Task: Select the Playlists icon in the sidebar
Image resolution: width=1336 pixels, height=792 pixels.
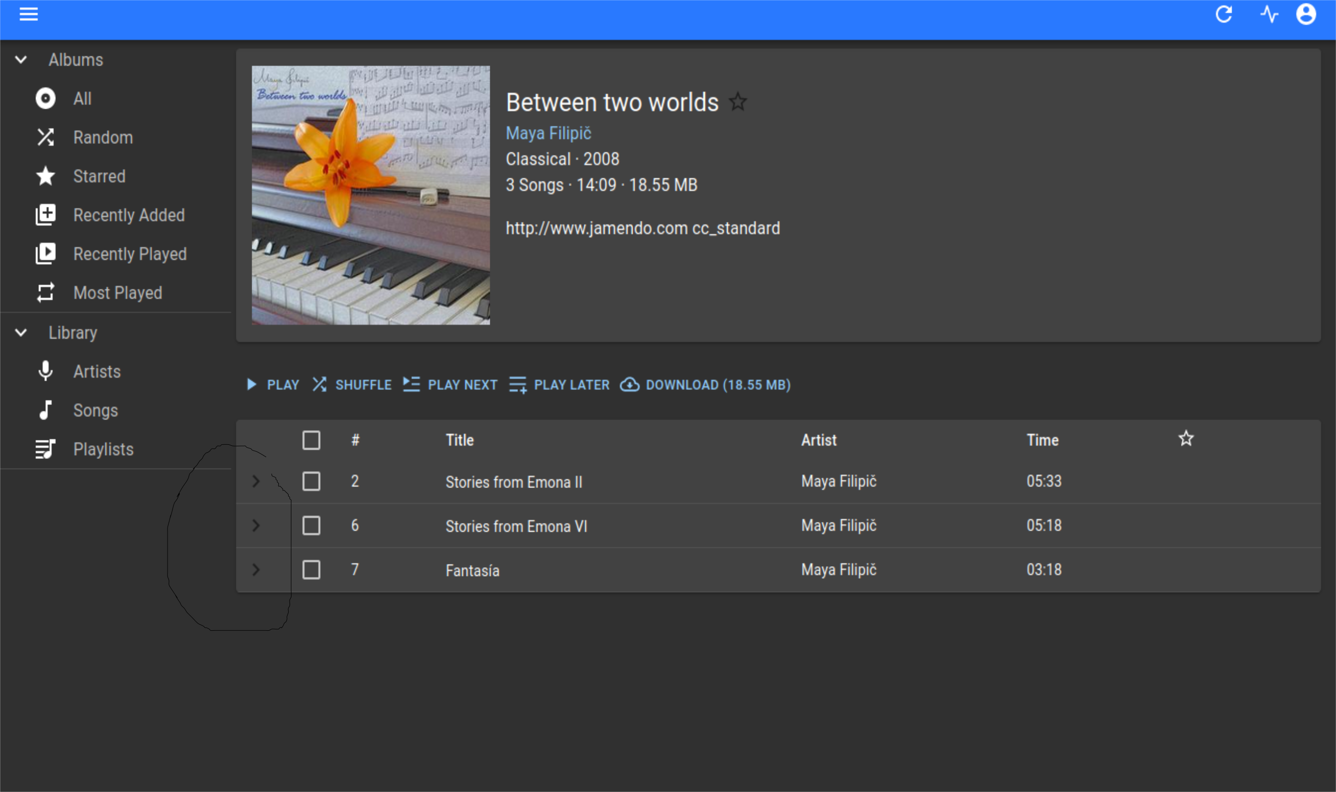Action: (45, 449)
